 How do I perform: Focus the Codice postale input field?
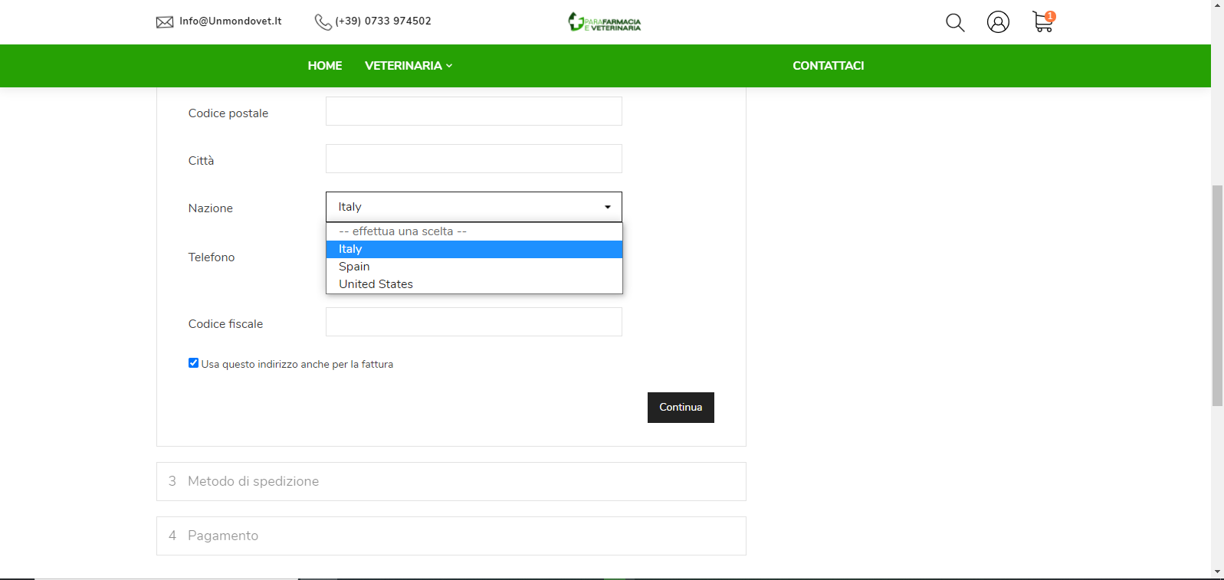(474, 111)
